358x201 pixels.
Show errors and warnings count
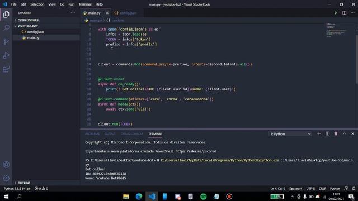click(x=41, y=189)
